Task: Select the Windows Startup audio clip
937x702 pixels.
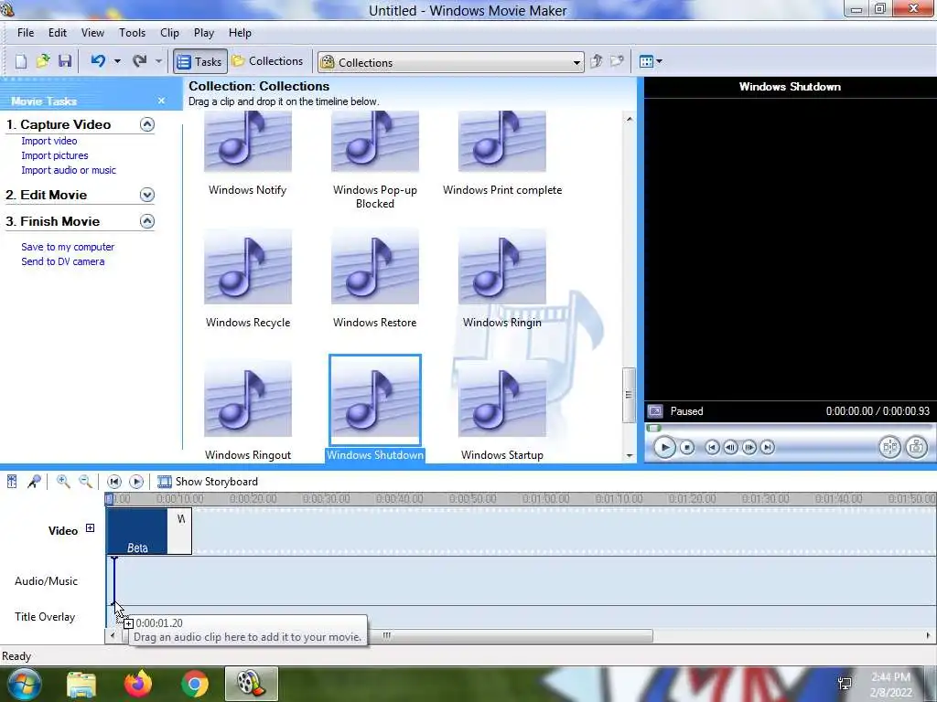Action: [x=502, y=411]
